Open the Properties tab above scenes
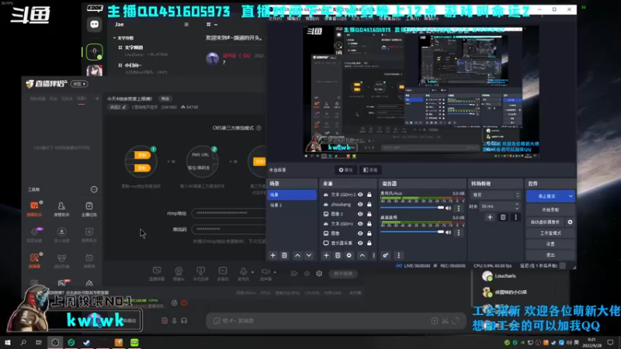The width and height of the screenshot is (621, 349). coord(346,170)
